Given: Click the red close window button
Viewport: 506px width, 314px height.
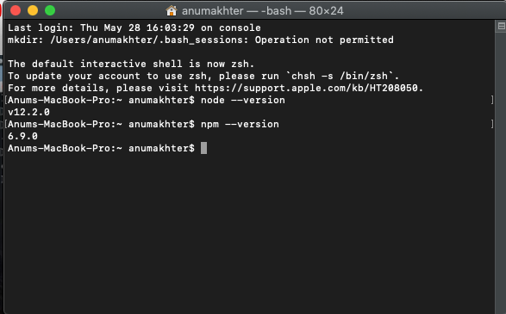Looking at the screenshot, I should click(x=16, y=10).
